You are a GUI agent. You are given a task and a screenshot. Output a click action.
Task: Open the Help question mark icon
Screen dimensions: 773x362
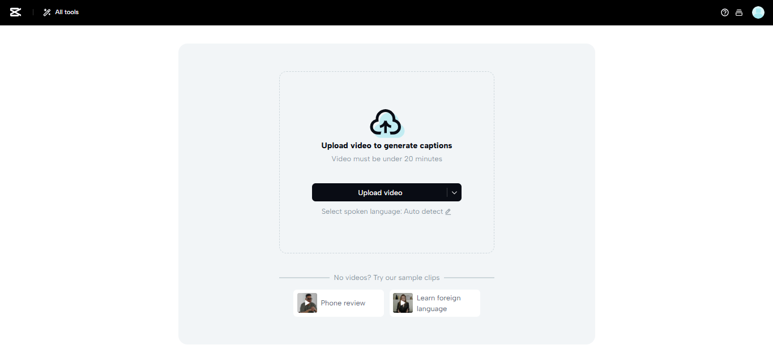(724, 12)
